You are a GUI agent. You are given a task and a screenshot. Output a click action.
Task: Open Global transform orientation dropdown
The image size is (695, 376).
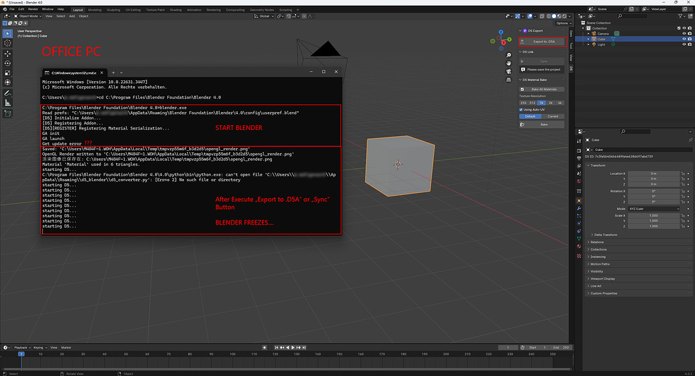click(x=264, y=16)
